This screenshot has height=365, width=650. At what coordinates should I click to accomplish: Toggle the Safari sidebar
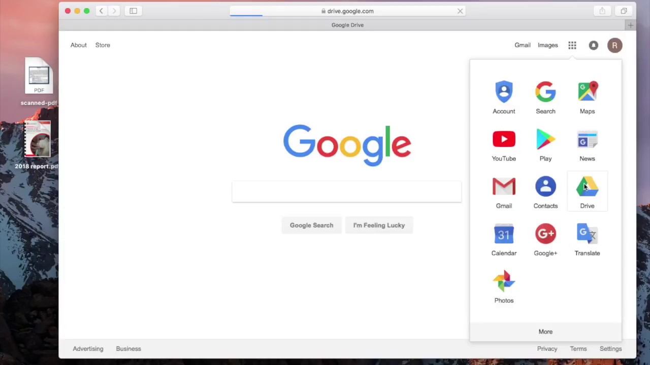(133, 11)
